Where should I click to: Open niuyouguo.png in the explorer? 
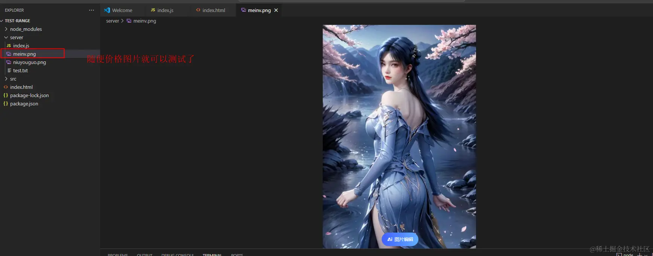click(x=29, y=62)
